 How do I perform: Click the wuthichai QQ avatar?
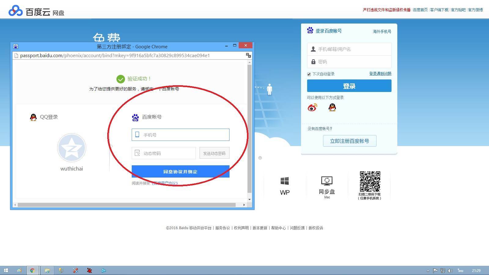pos(72,148)
